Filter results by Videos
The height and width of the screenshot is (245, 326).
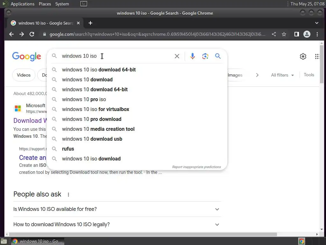click(24, 75)
